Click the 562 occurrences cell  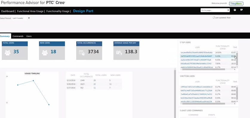(82, 88)
